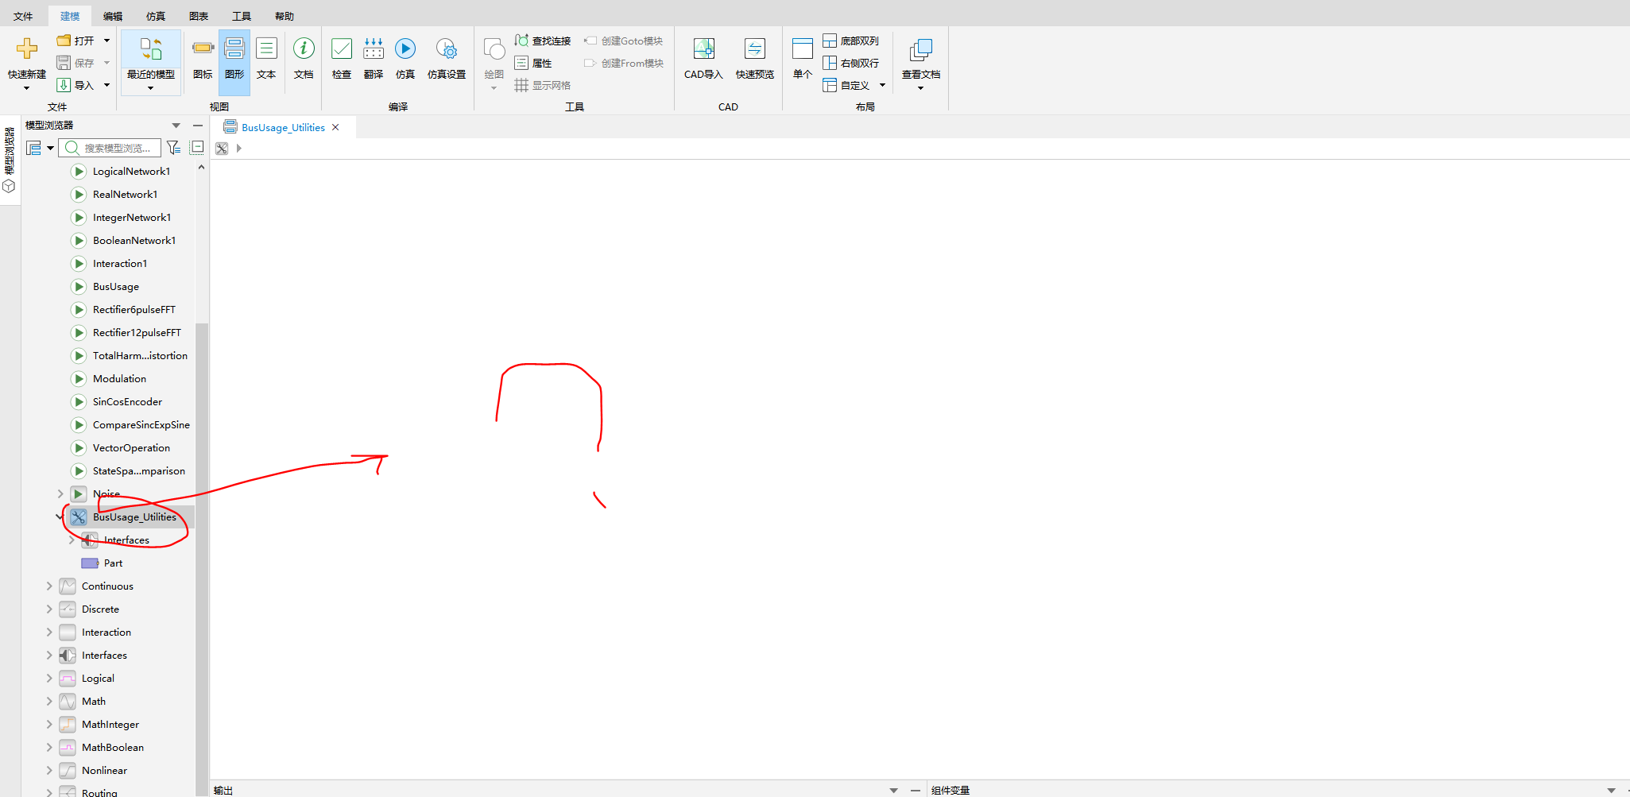1630x797 pixels.
Task: Click the 导入 import icon
Action: click(x=64, y=85)
